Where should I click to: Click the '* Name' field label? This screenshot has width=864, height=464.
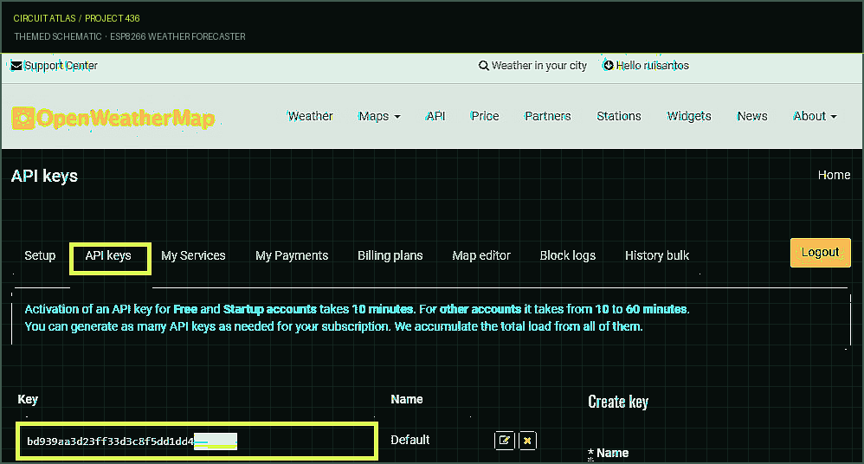click(609, 453)
